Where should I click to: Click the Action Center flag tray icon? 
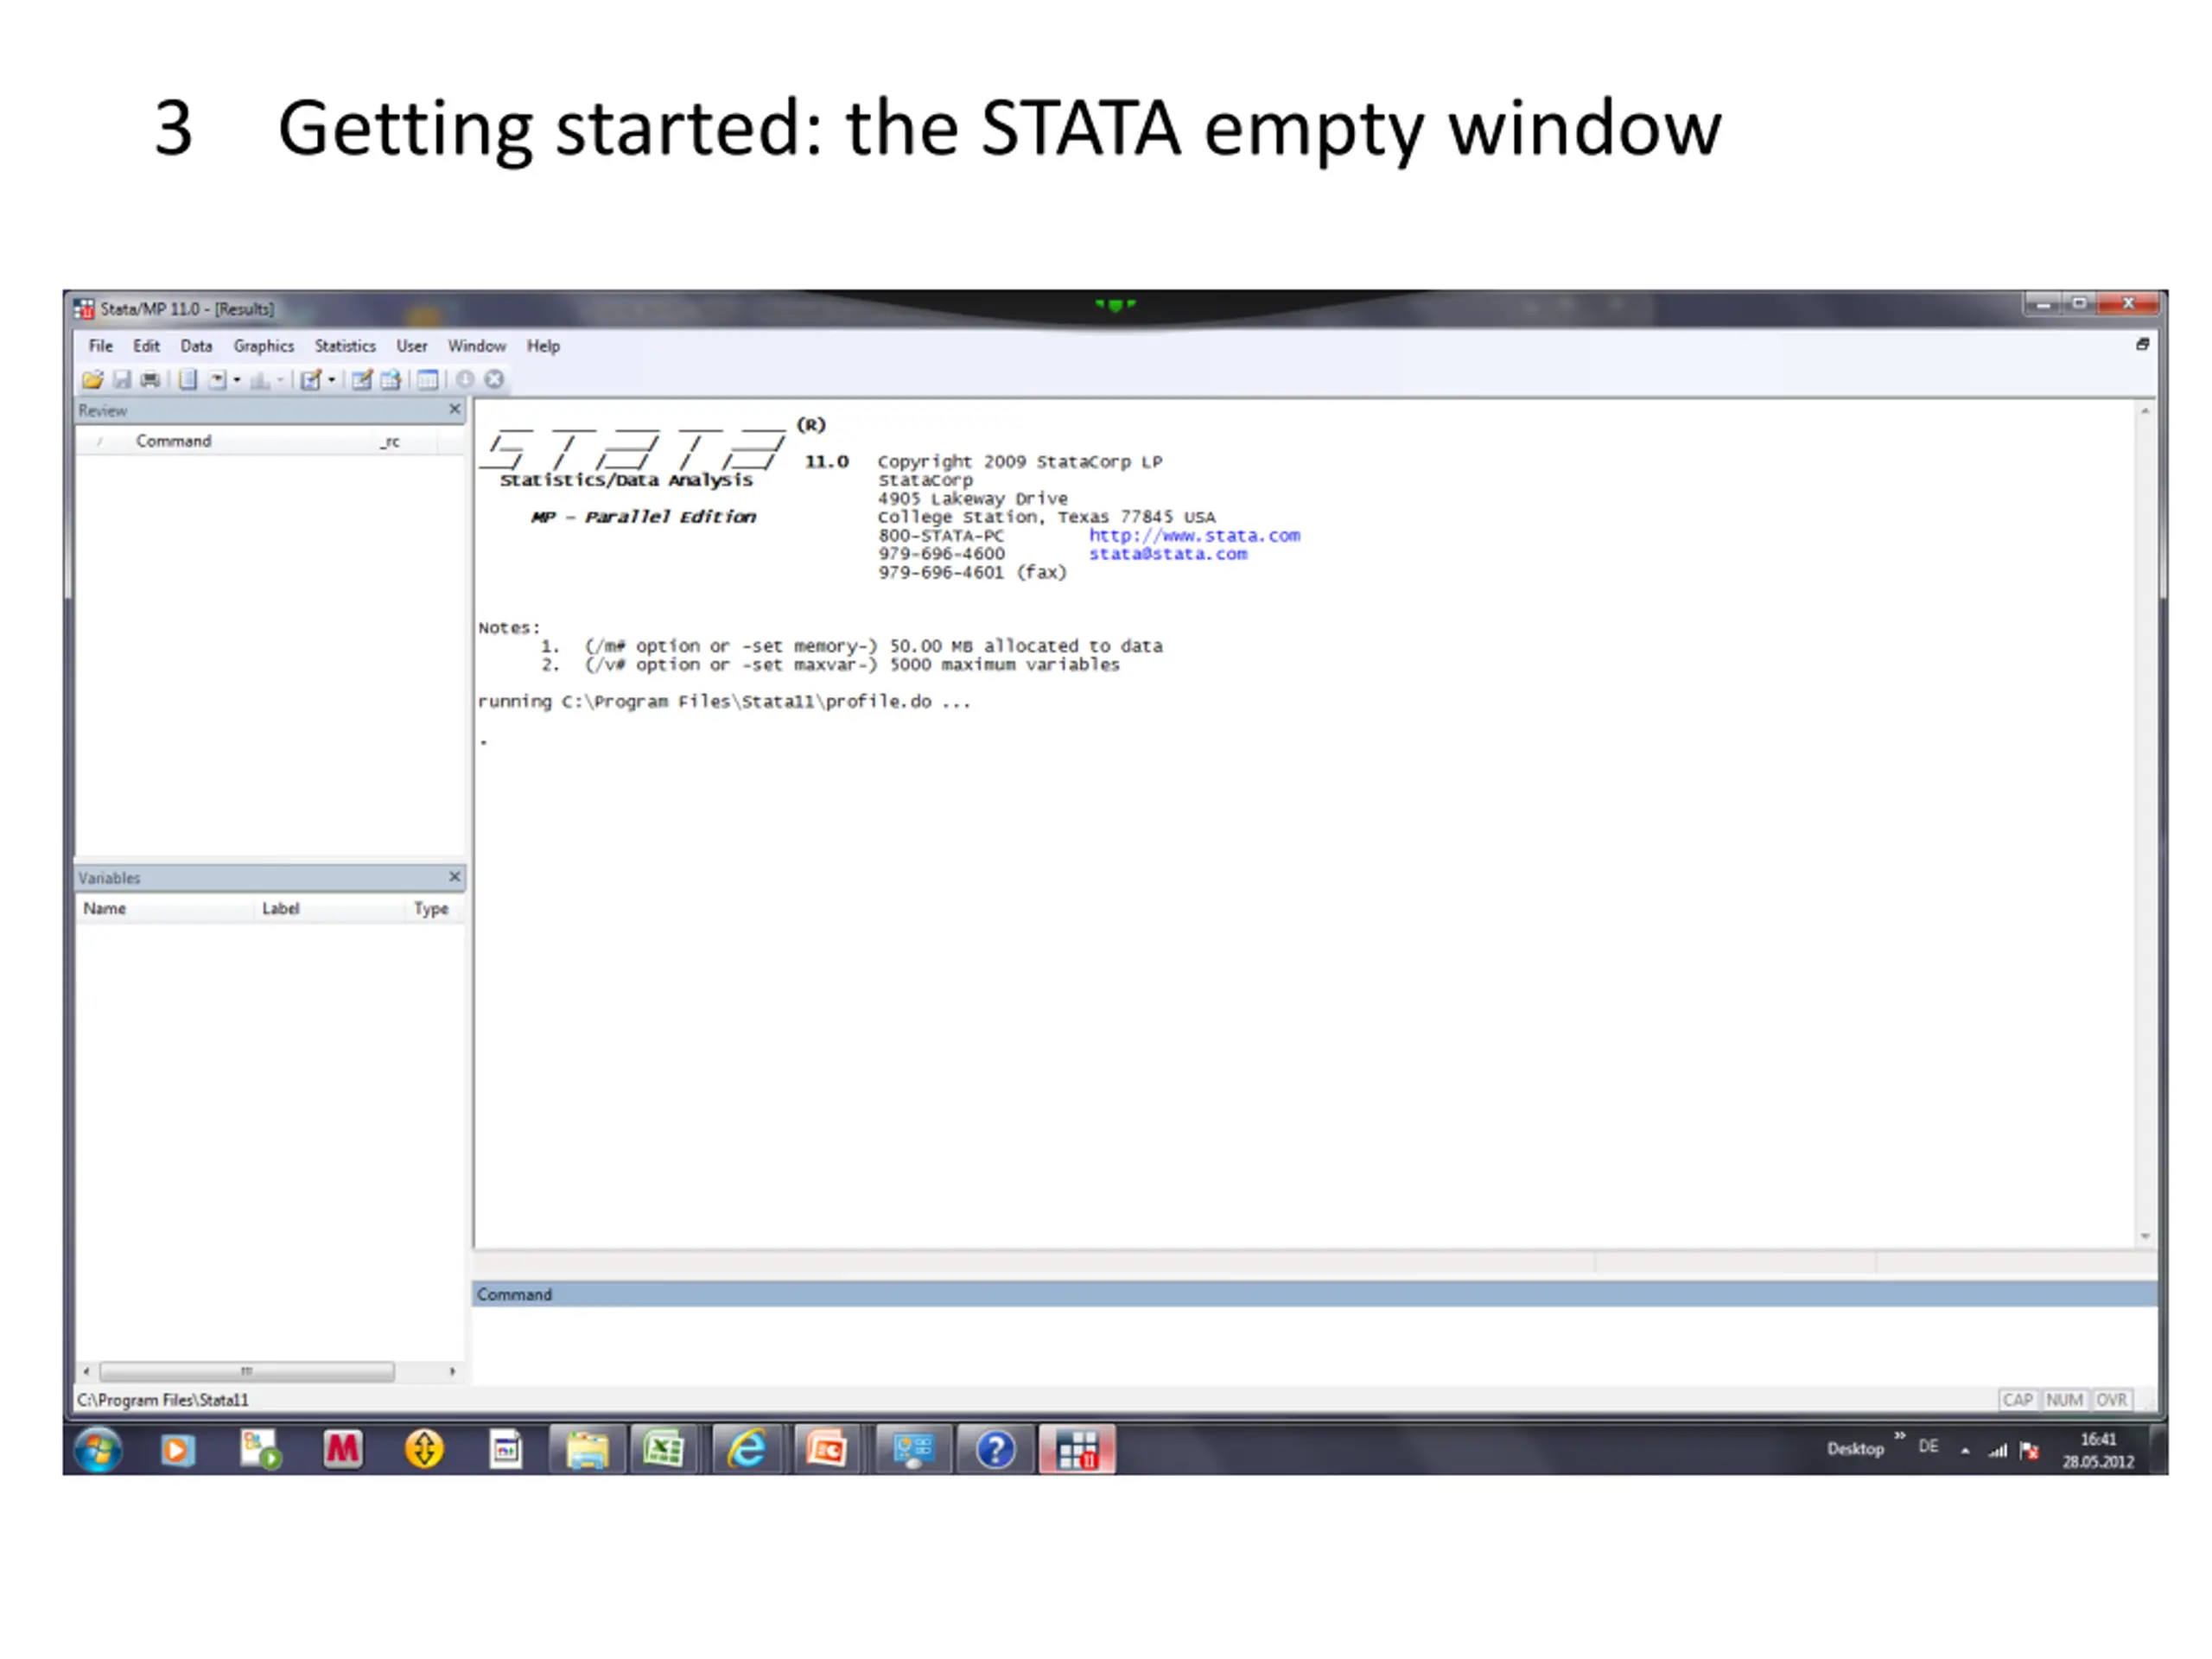(x=2029, y=1451)
